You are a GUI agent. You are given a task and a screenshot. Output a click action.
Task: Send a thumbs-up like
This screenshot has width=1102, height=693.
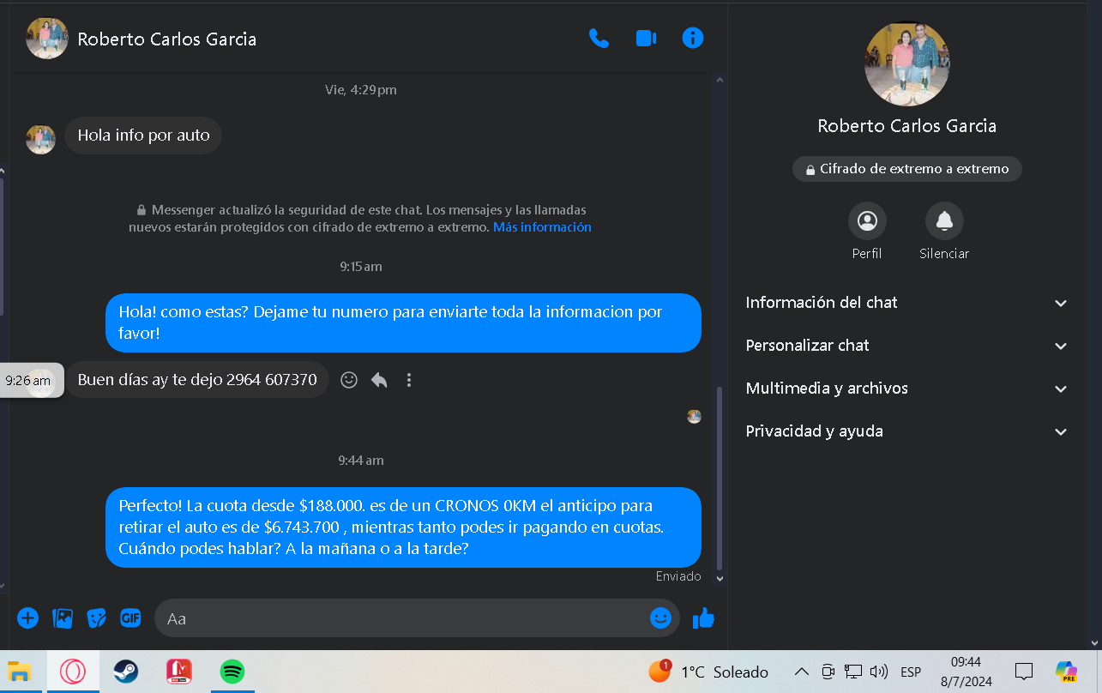[x=703, y=618]
